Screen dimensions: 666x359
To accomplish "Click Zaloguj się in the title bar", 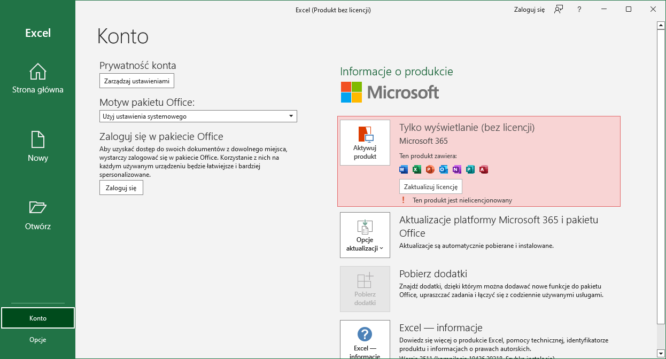I will 529,10.
